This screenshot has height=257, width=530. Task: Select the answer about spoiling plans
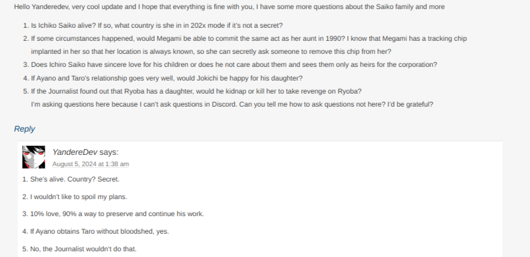[x=75, y=197]
